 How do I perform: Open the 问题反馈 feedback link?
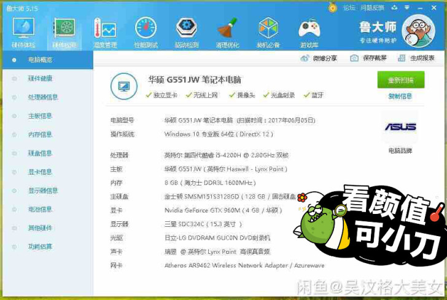point(372,8)
